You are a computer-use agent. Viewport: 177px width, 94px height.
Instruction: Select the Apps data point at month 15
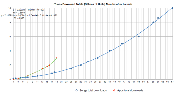click(x=47, y=66)
